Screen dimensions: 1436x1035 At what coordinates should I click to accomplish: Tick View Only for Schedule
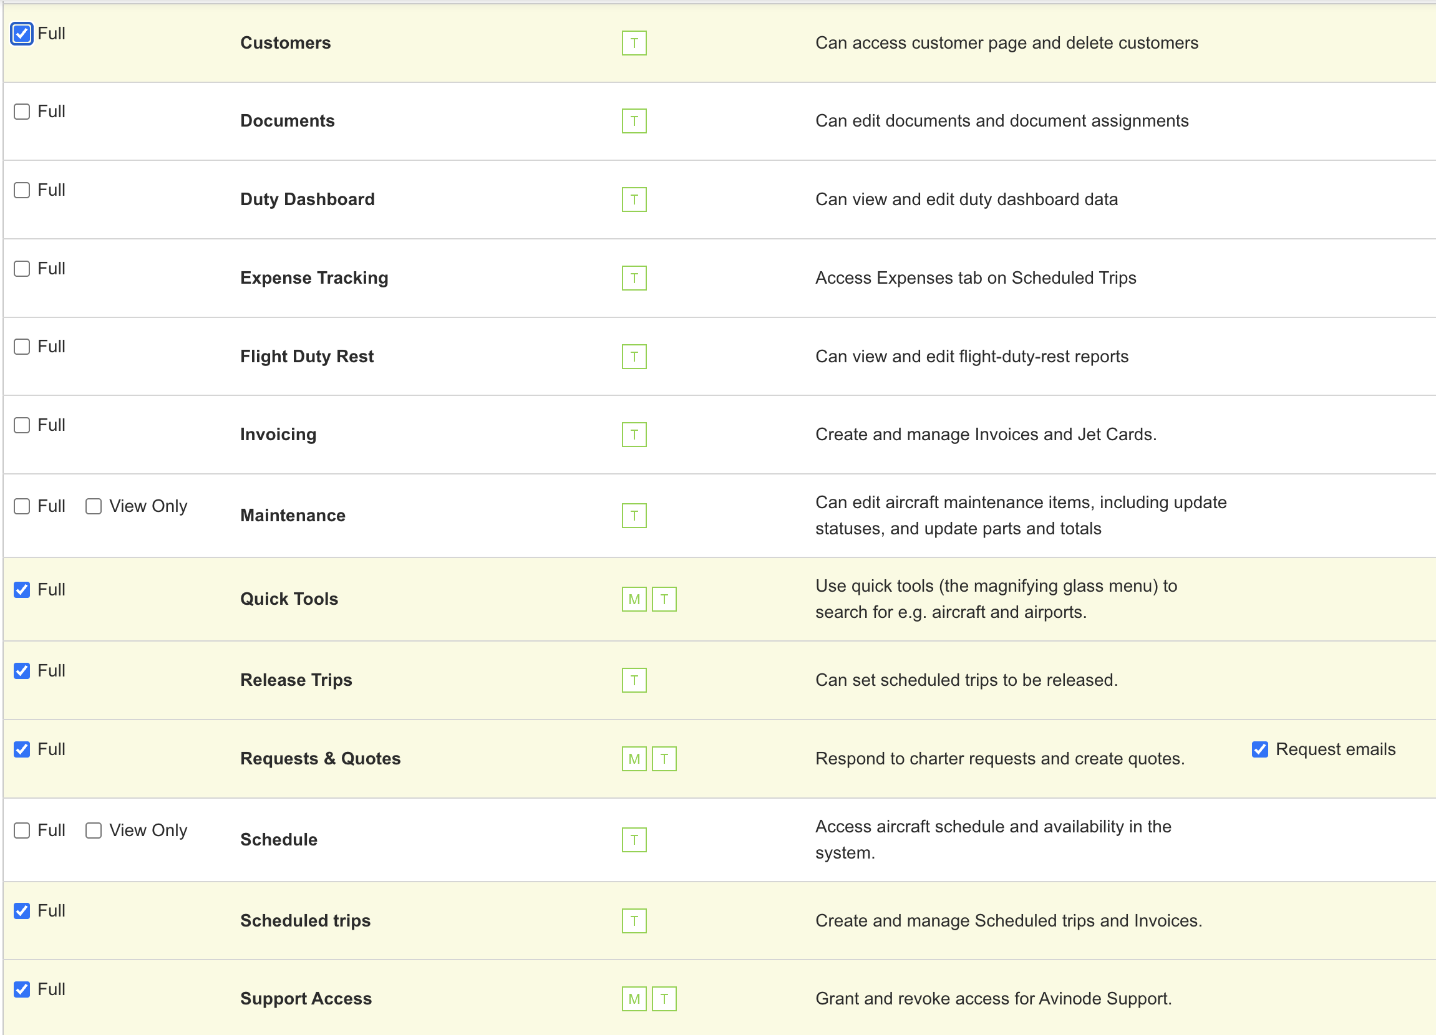94,830
